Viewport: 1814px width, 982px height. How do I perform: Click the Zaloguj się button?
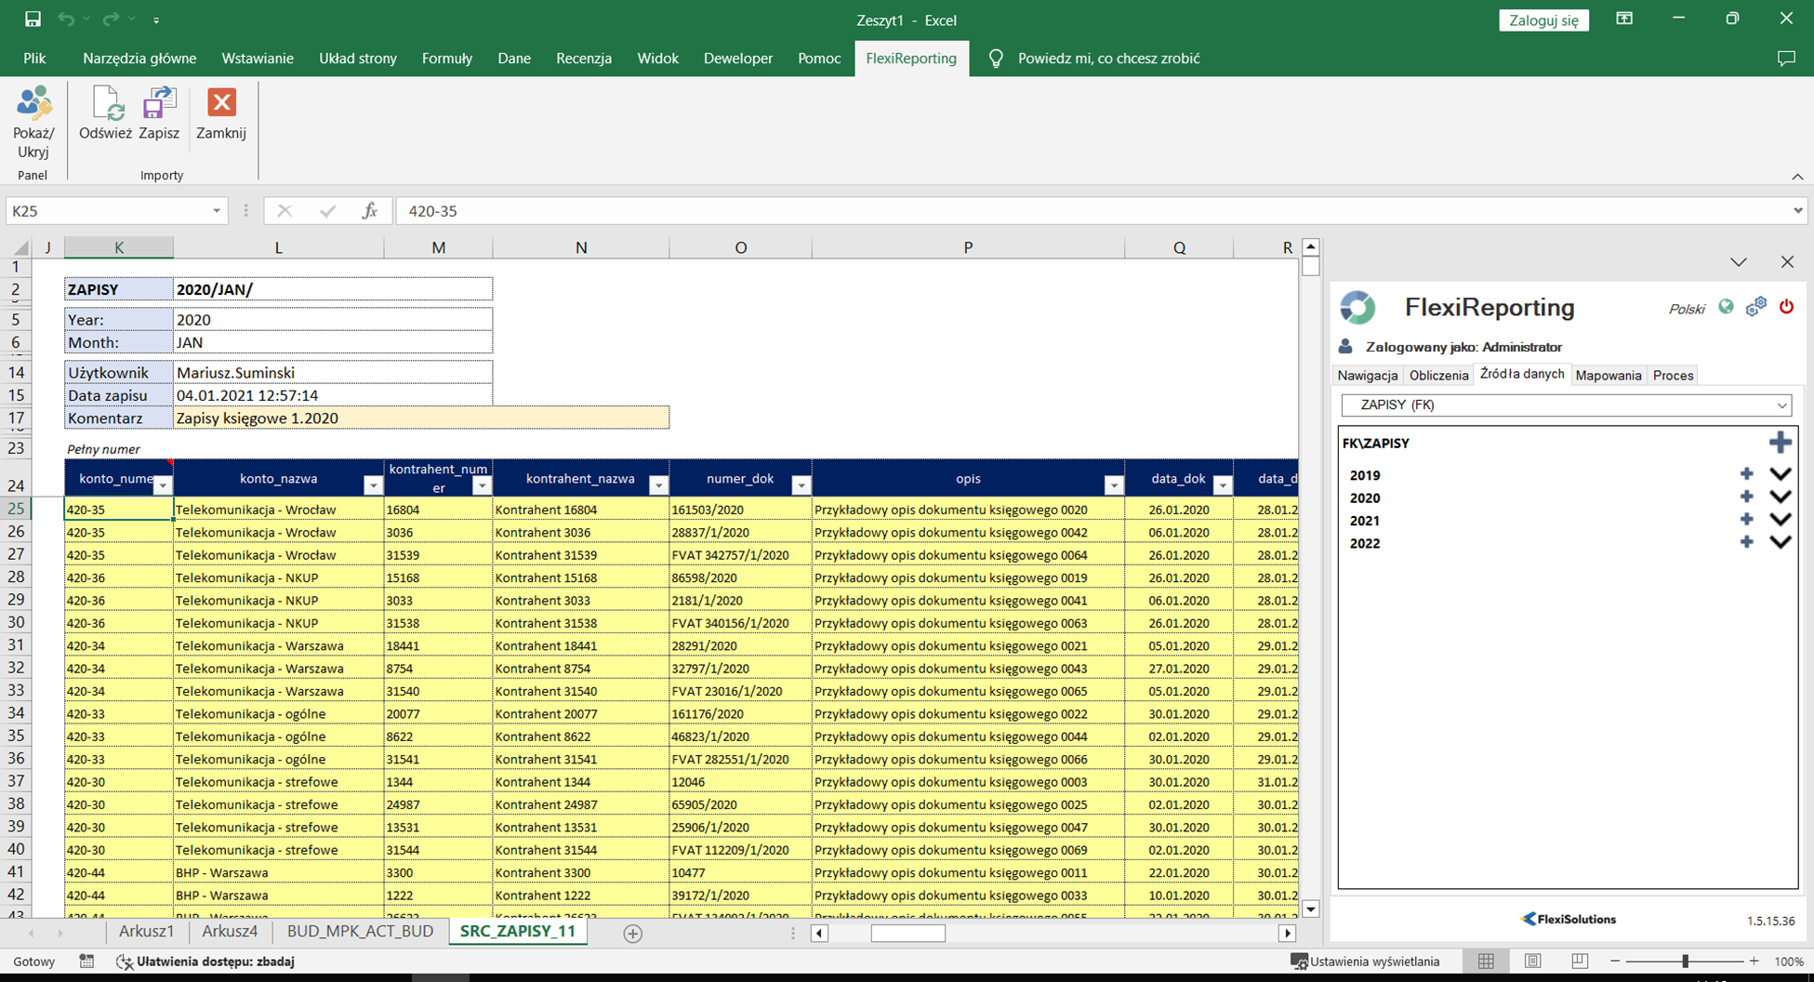click(1543, 20)
